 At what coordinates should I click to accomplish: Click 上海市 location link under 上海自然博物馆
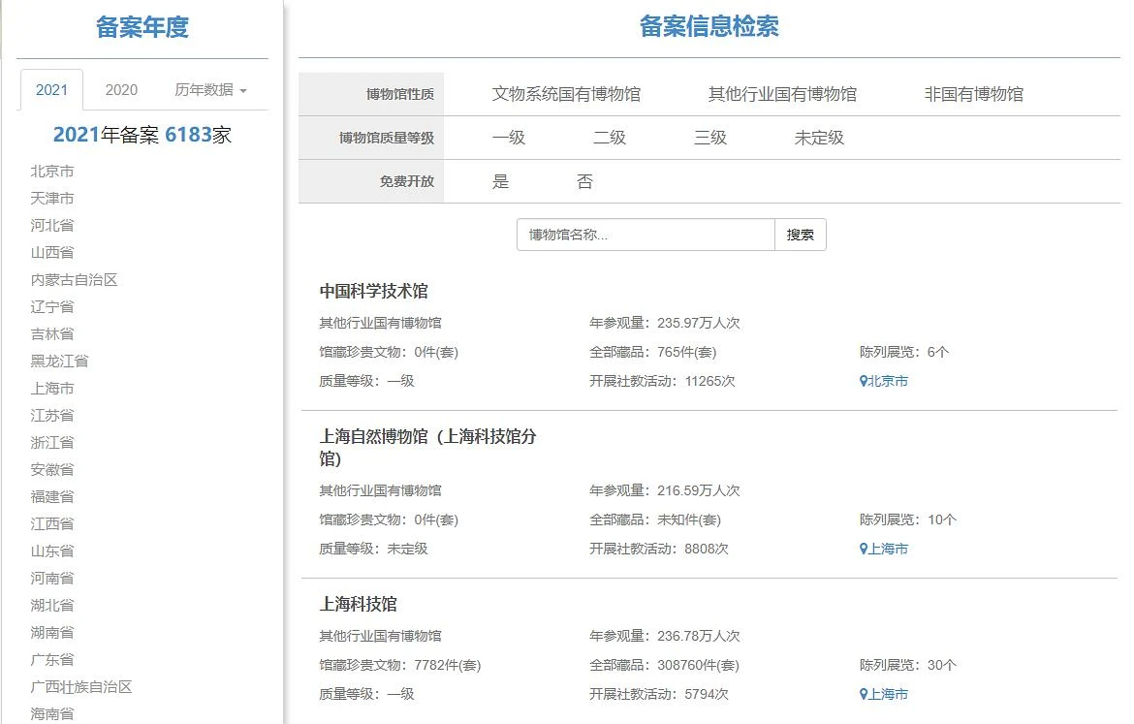[884, 549]
